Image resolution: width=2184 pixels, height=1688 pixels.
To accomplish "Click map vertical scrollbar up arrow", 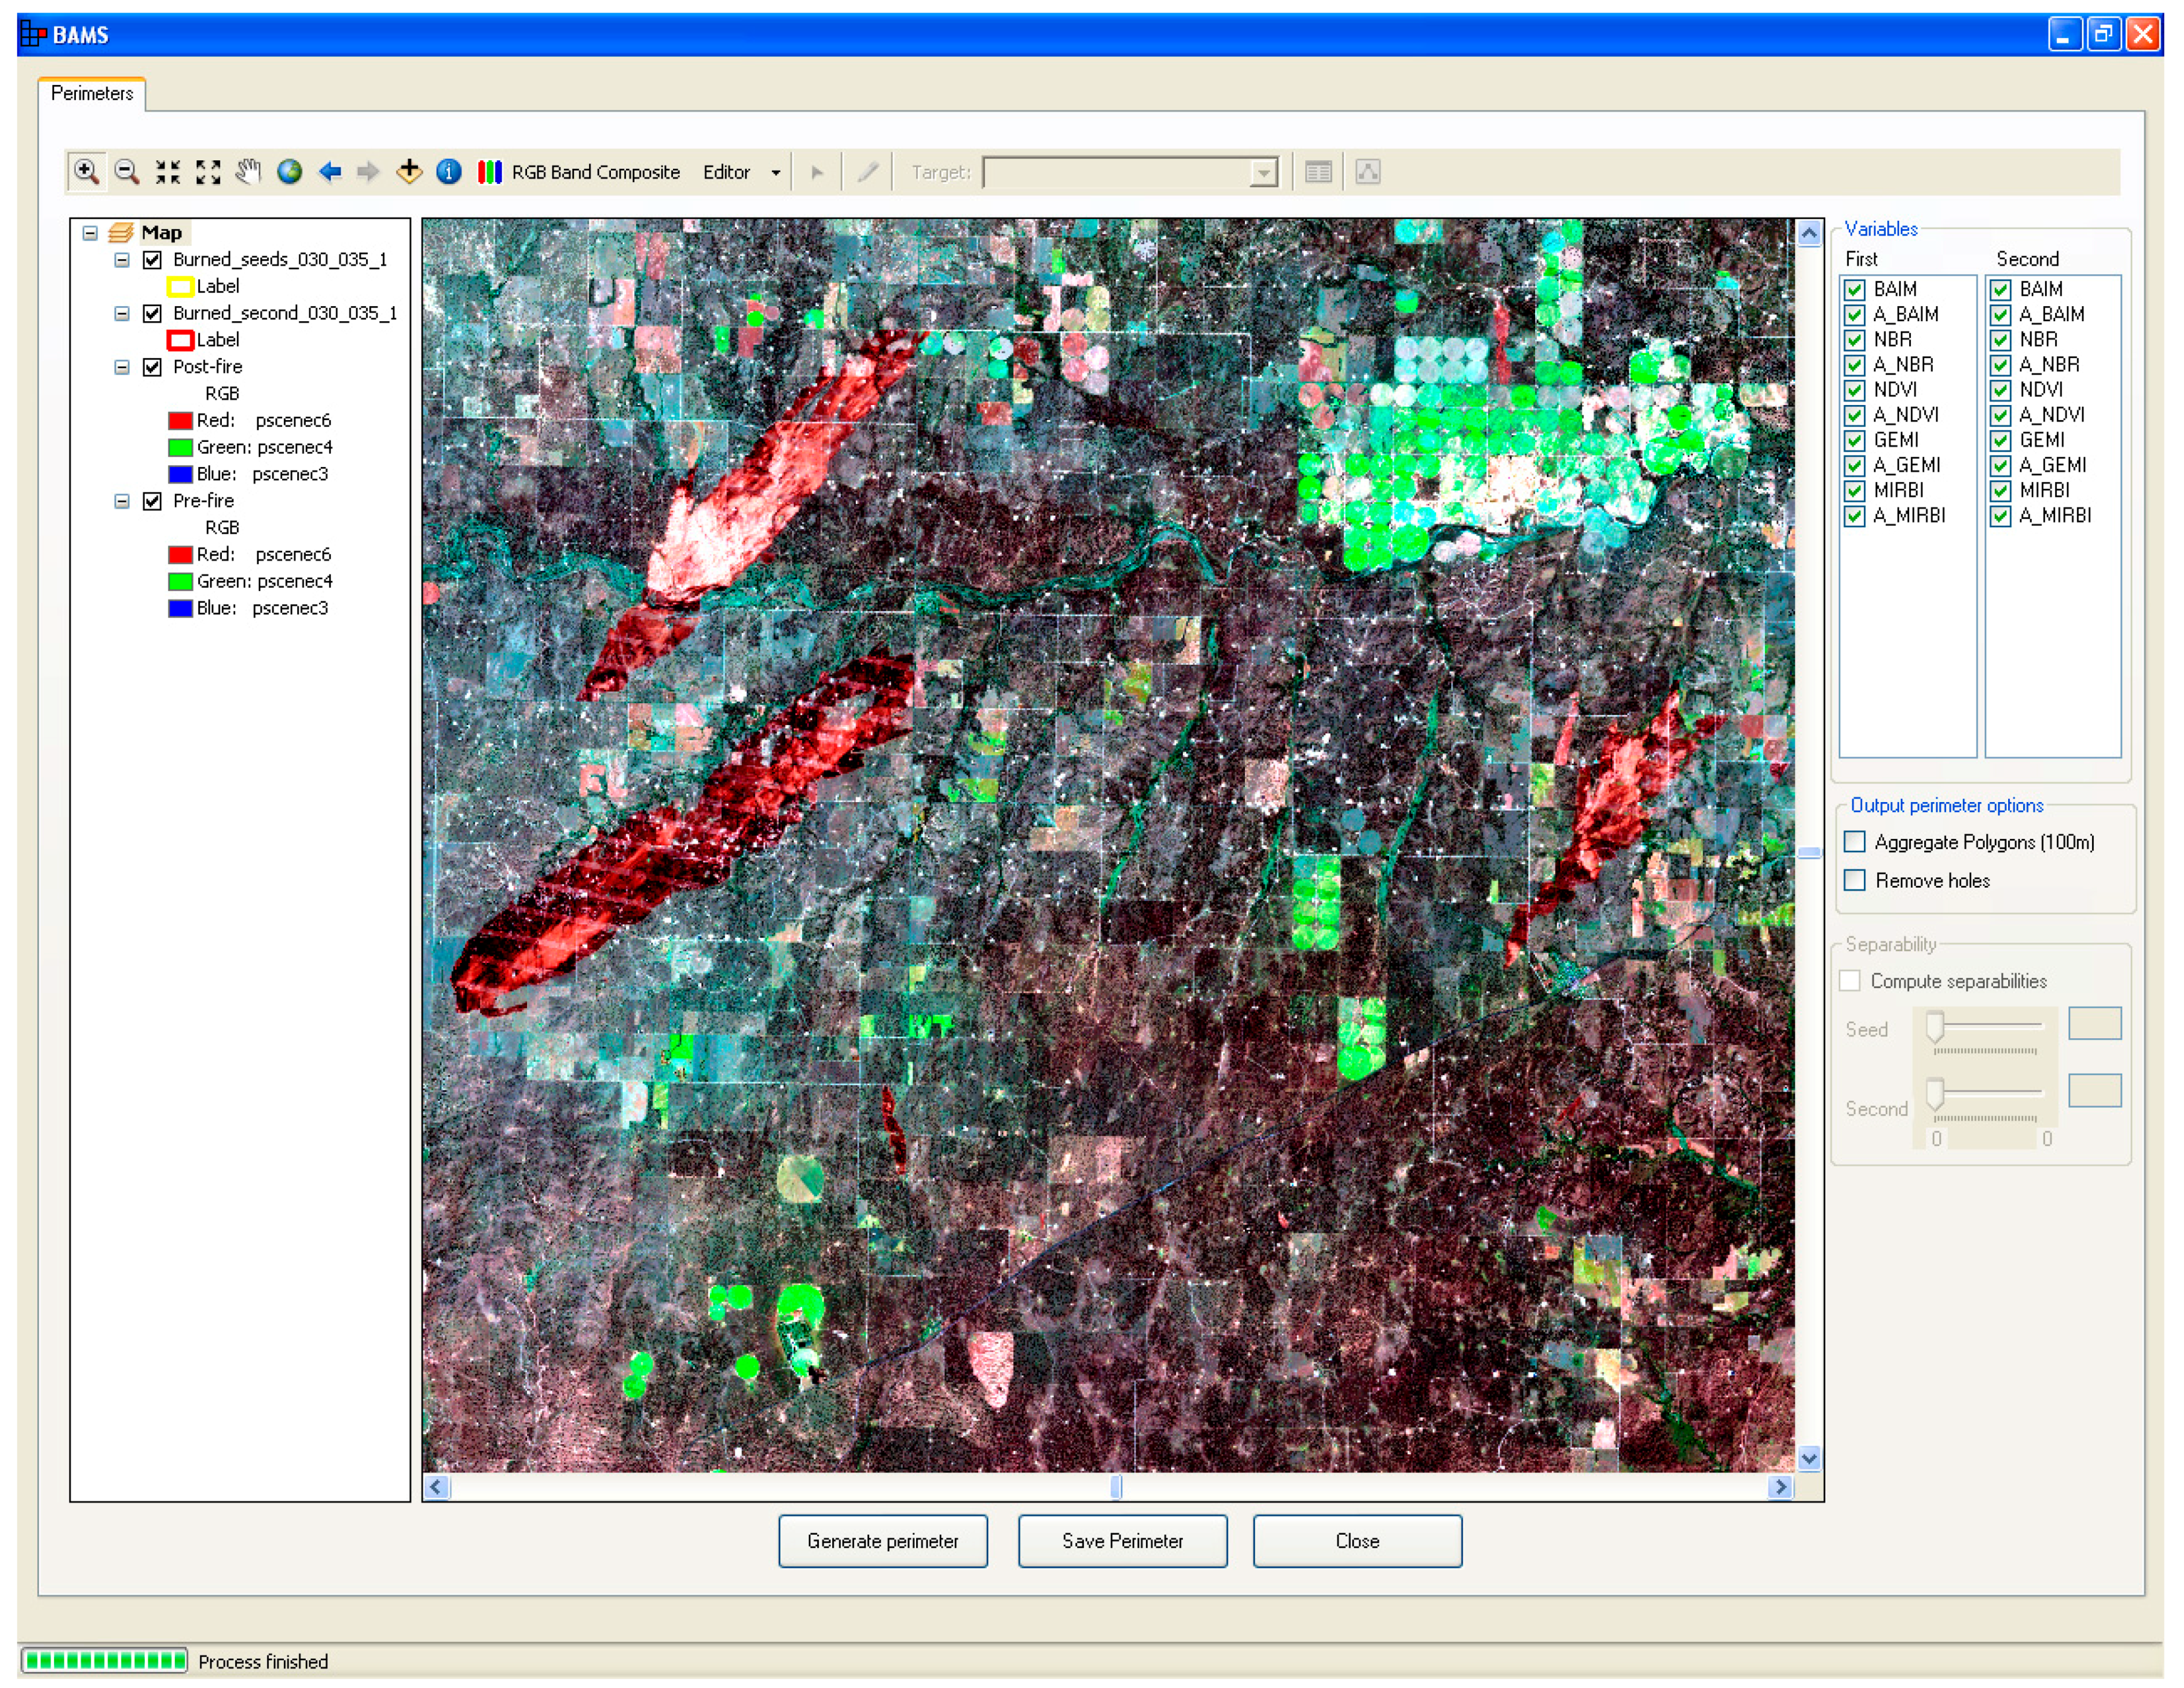I will (1810, 234).
